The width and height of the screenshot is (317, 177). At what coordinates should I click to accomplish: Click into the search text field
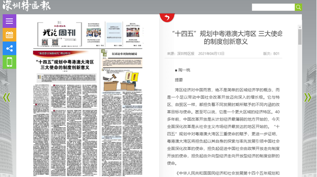(273, 7)
